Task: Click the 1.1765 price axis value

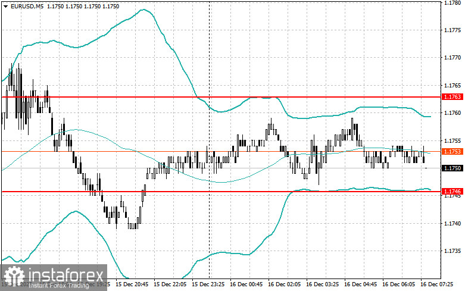Action: pos(452,85)
